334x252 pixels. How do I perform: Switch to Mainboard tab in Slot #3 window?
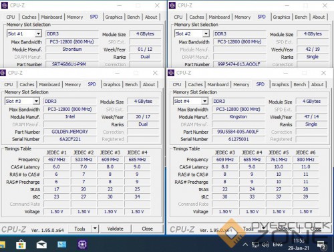[x=49, y=85]
